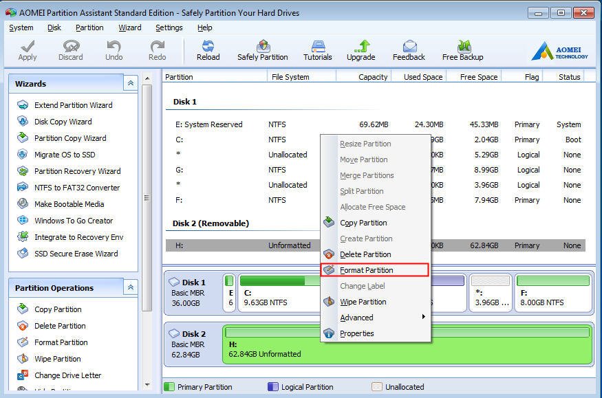Screen dimensions: 602x398
Task: Open the System menu
Action: 21,27
